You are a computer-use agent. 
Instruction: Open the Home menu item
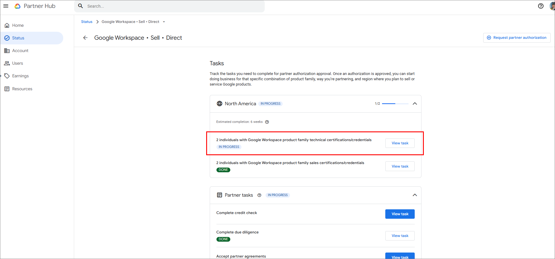coord(31,25)
